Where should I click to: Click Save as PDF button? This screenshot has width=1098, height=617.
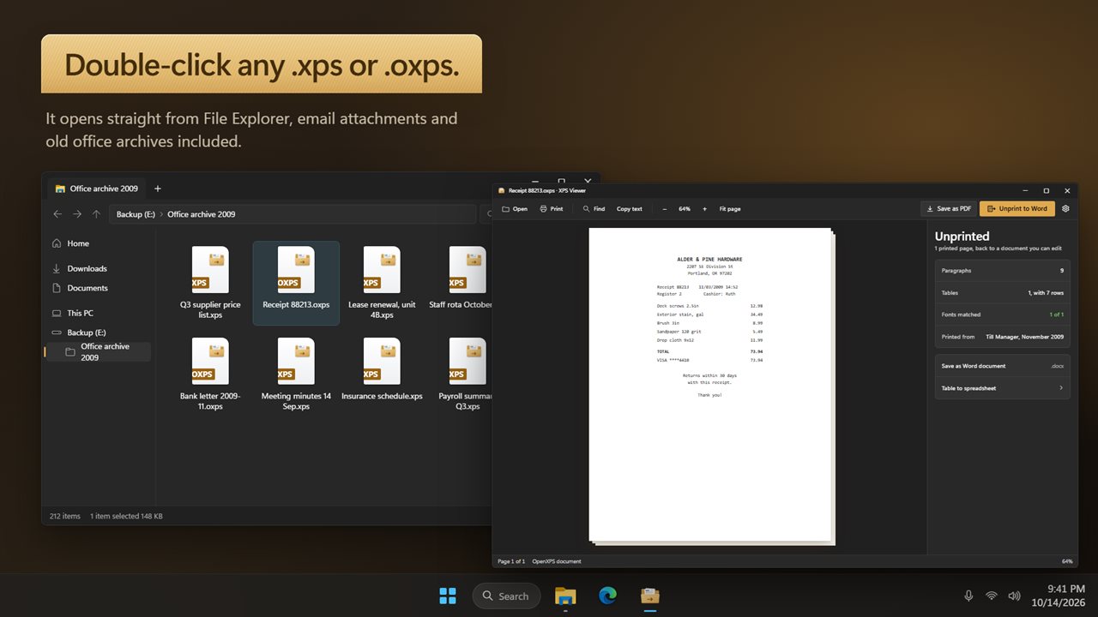(949, 208)
